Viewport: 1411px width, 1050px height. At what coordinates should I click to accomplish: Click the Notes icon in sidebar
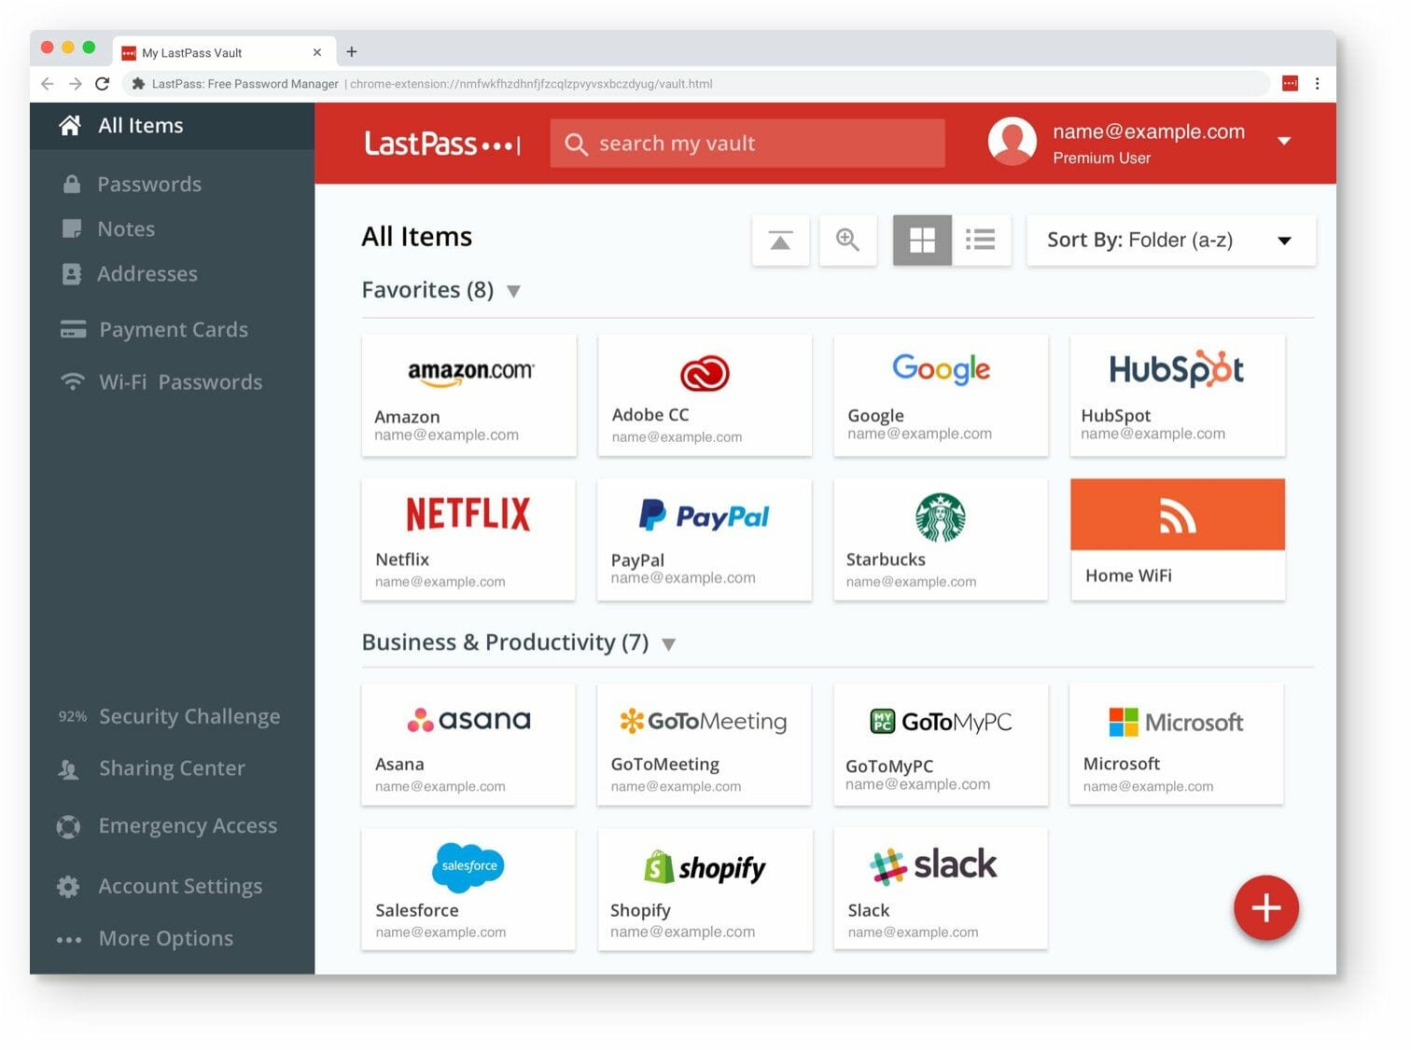point(71,228)
